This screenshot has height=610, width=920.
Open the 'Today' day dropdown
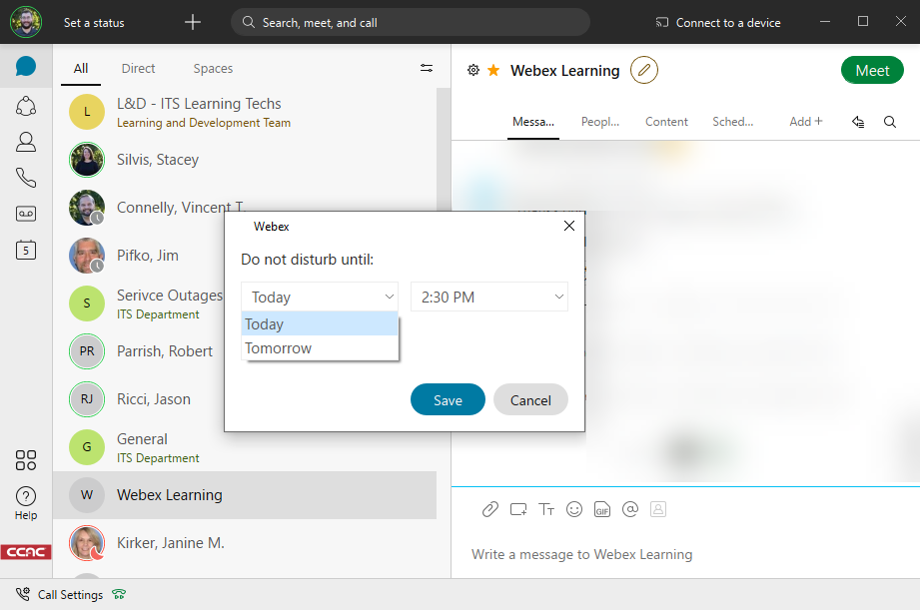(x=319, y=297)
